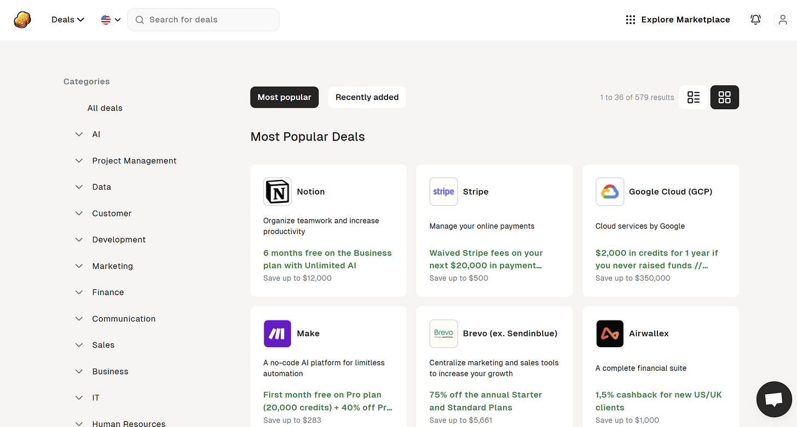Click the Airwallex logo icon
Image resolution: width=797 pixels, height=427 pixels.
610,334
